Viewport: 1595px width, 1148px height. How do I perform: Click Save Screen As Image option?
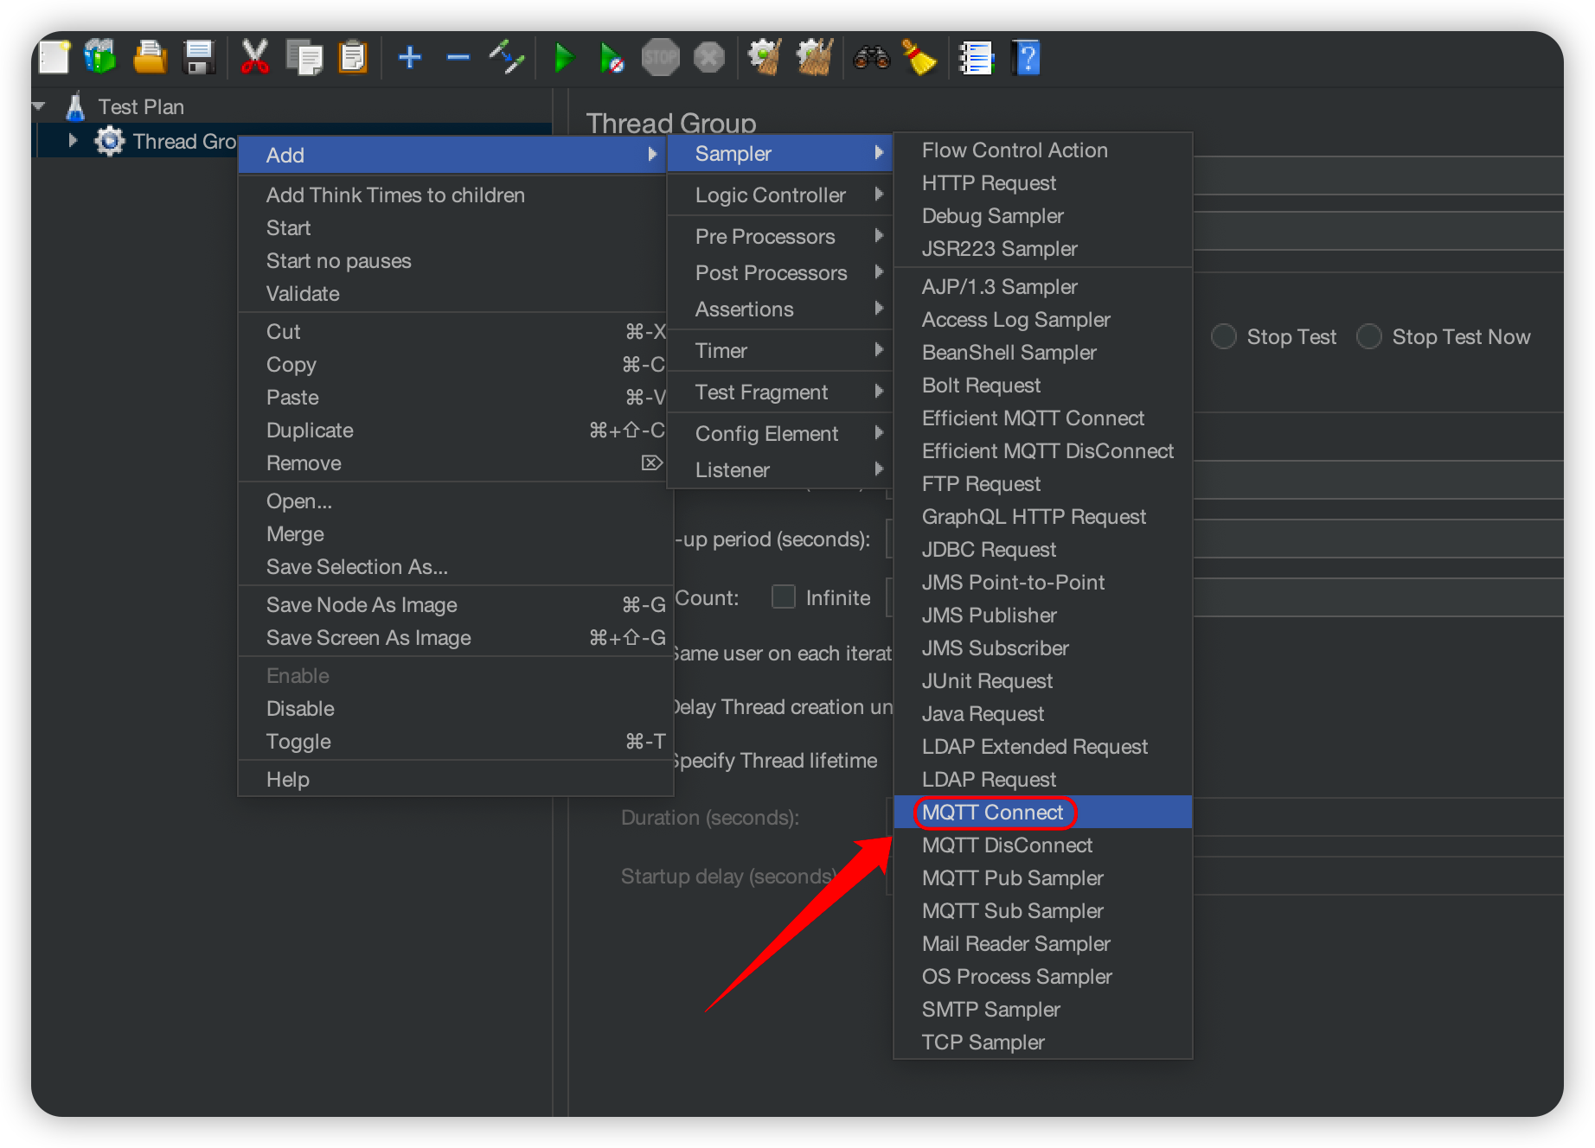(x=368, y=637)
